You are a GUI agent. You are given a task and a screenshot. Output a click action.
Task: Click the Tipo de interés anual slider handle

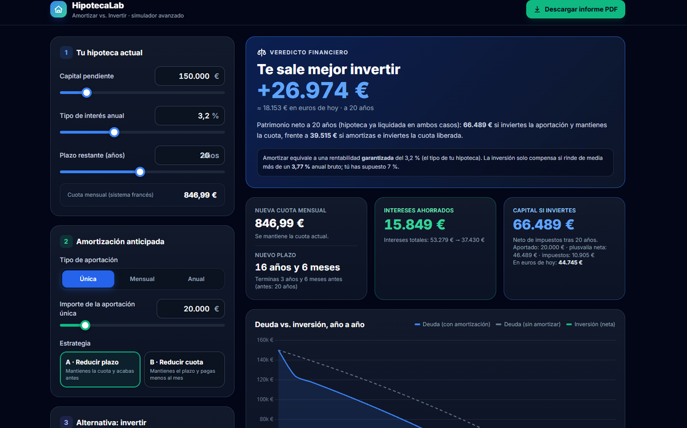coord(114,132)
